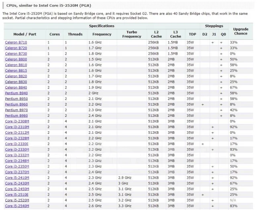This screenshot has width=257, height=210.
Task: Open the Celeron B810 link
Action: pyautogui.click(x=16, y=65)
